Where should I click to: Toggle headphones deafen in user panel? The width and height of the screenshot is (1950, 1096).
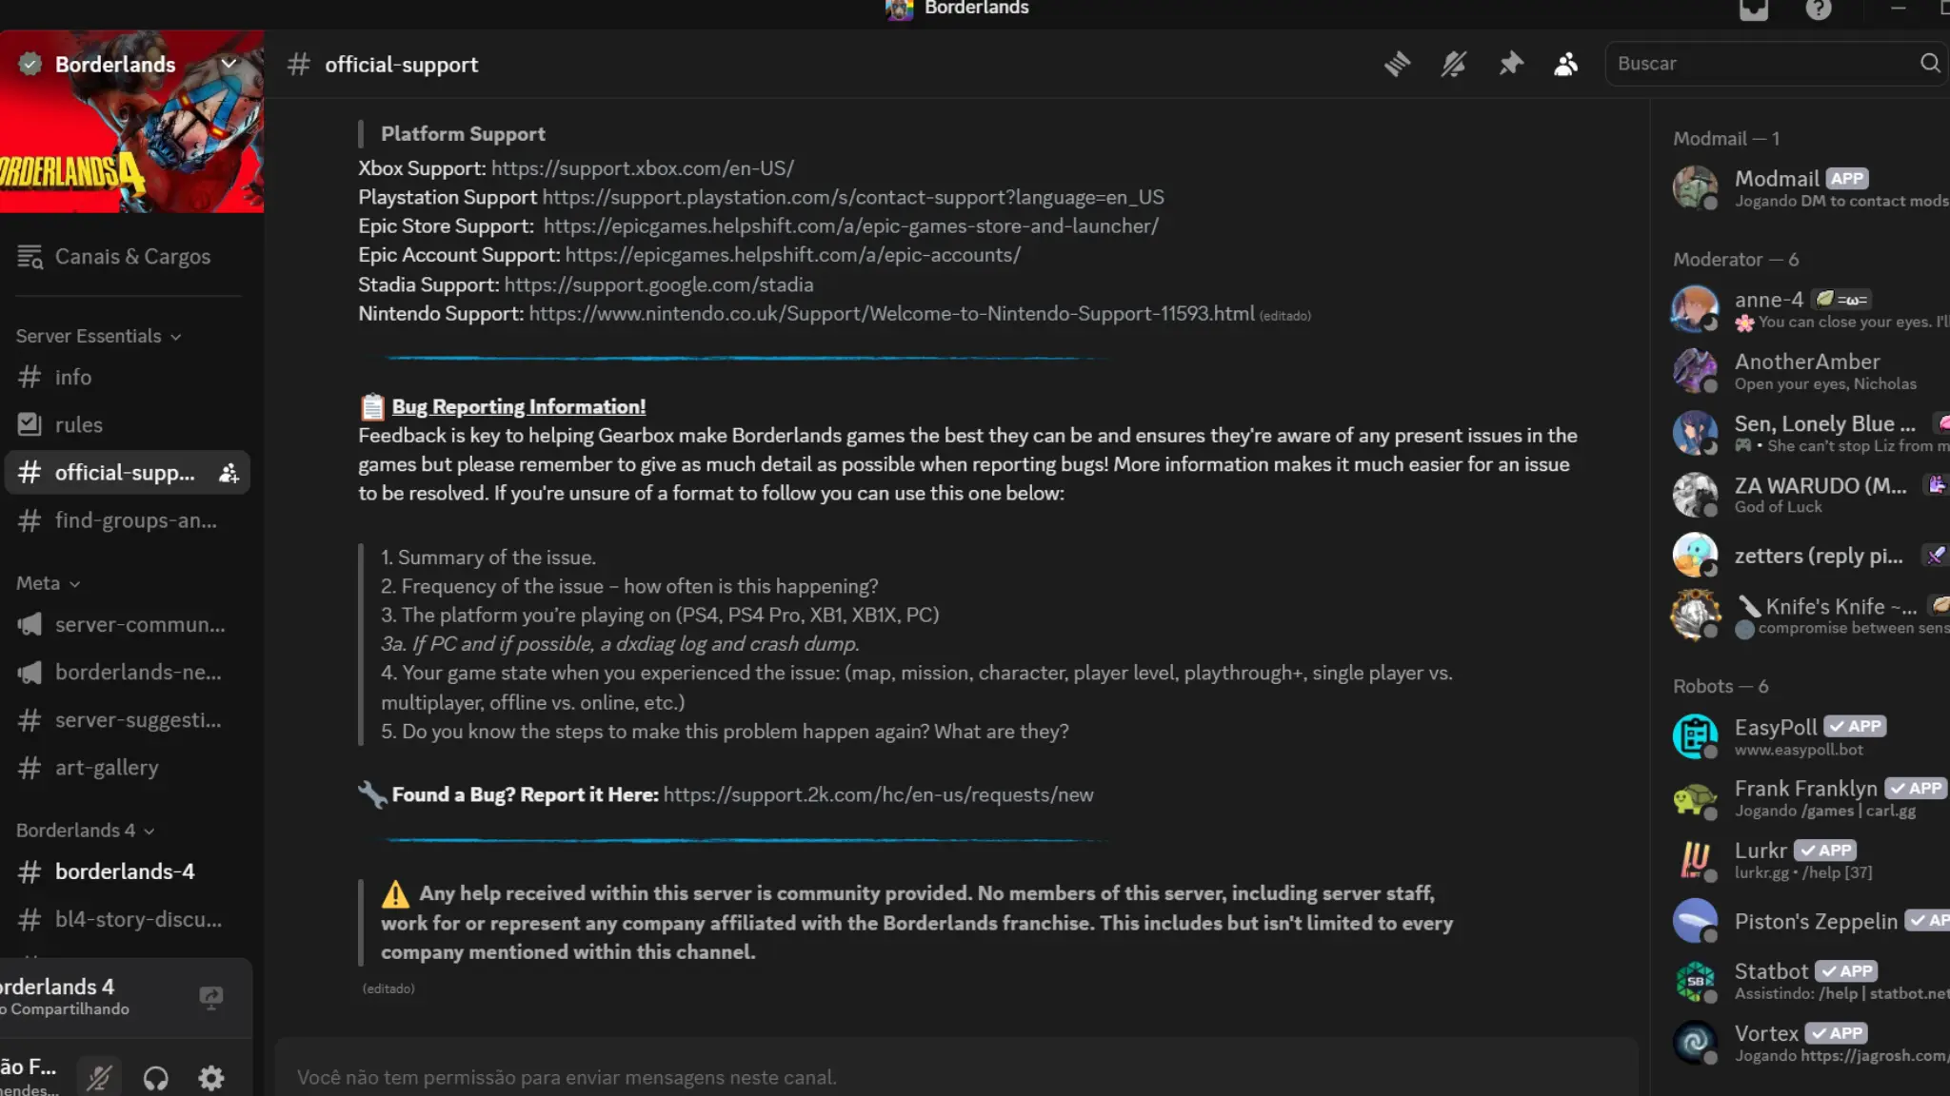[155, 1077]
